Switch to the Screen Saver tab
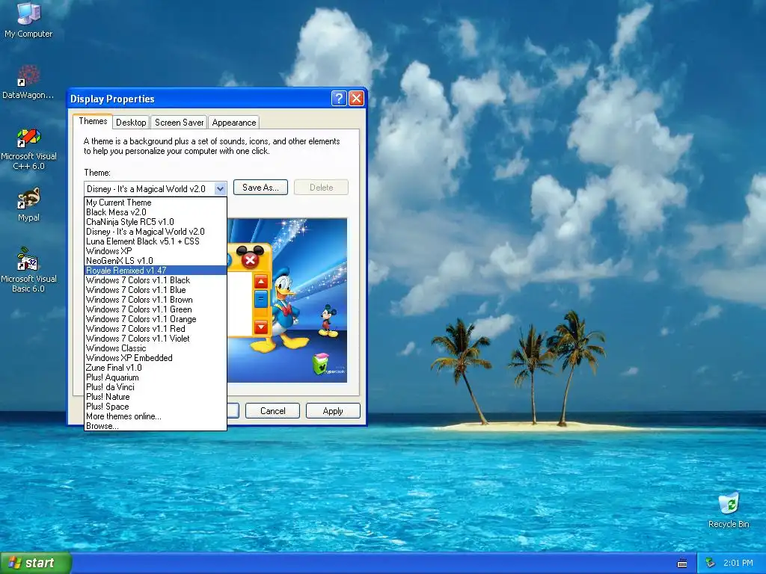This screenshot has height=574, width=766. pos(179,123)
